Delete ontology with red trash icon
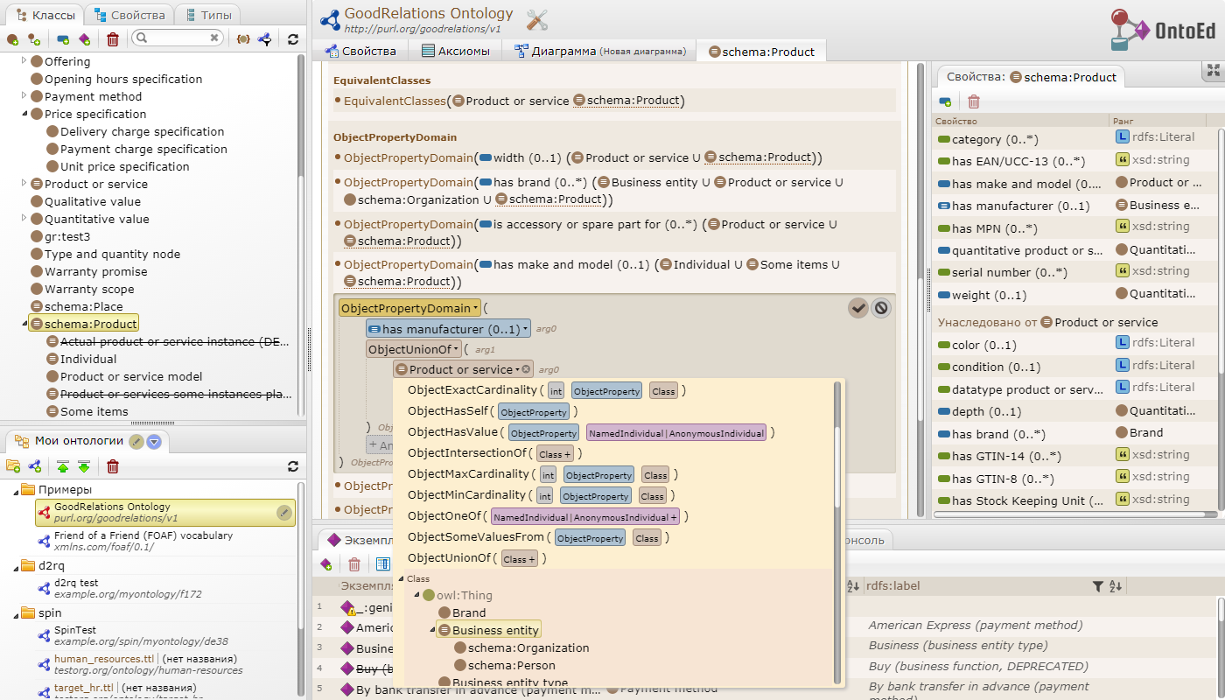1225x700 pixels. pyautogui.click(x=113, y=466)
